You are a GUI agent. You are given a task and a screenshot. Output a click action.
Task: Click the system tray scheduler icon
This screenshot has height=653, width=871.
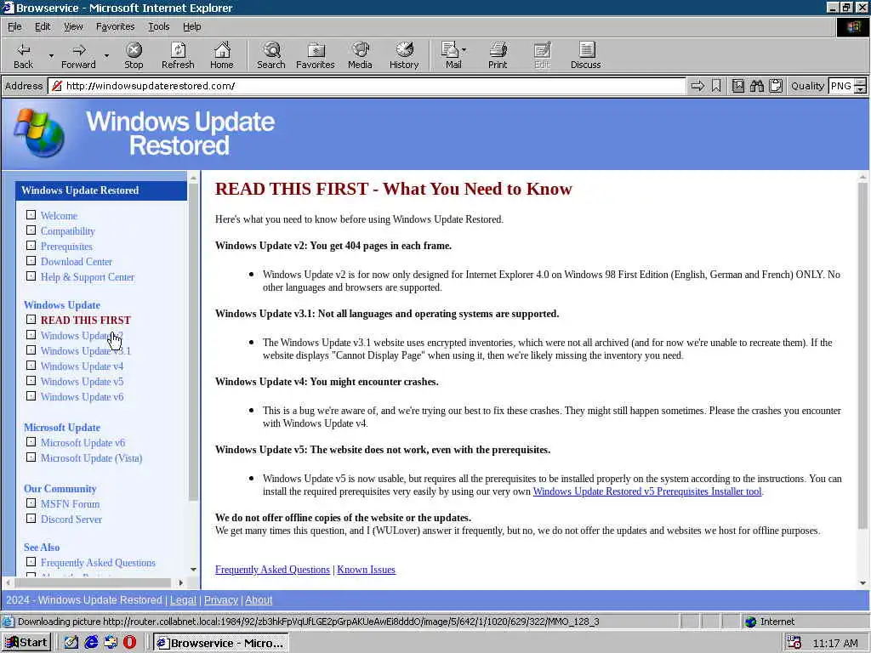(x=794, y=643)
